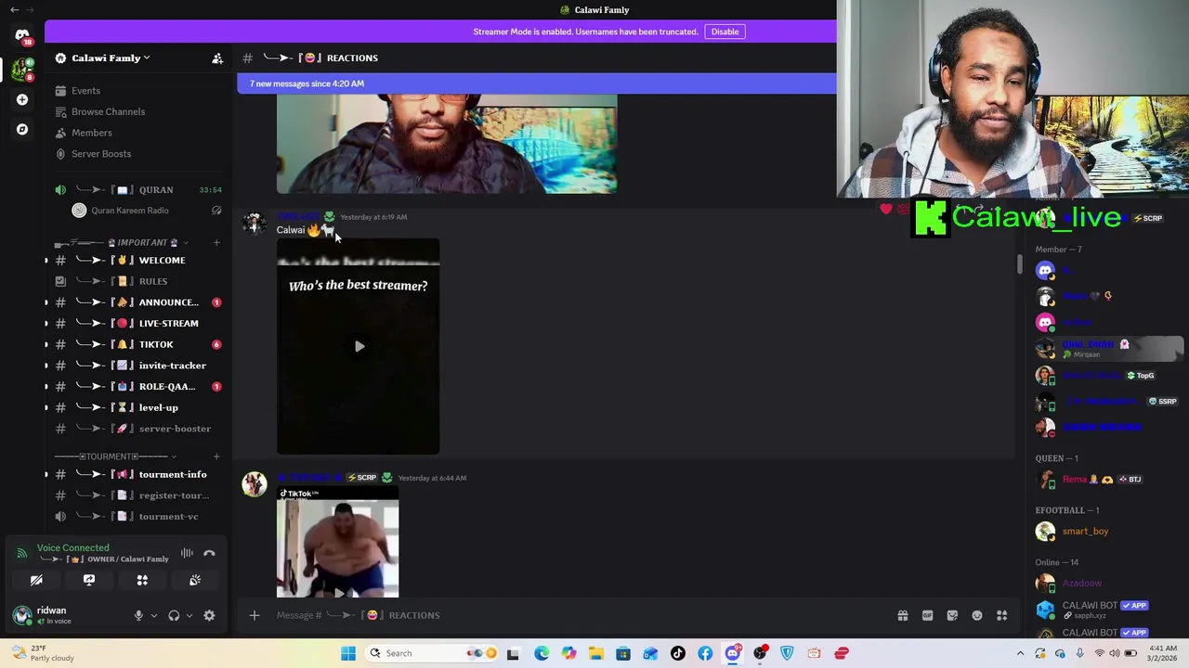Open TikTok from the taskbar

pos(678,653)
